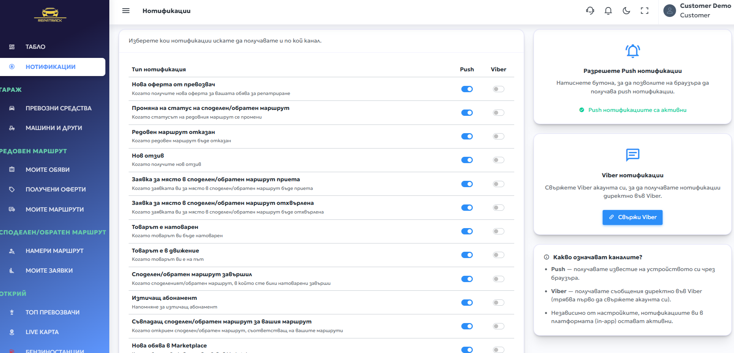Enable Viber for Нова оферта от превозвач
734x353 pixels.
(498, 89)
